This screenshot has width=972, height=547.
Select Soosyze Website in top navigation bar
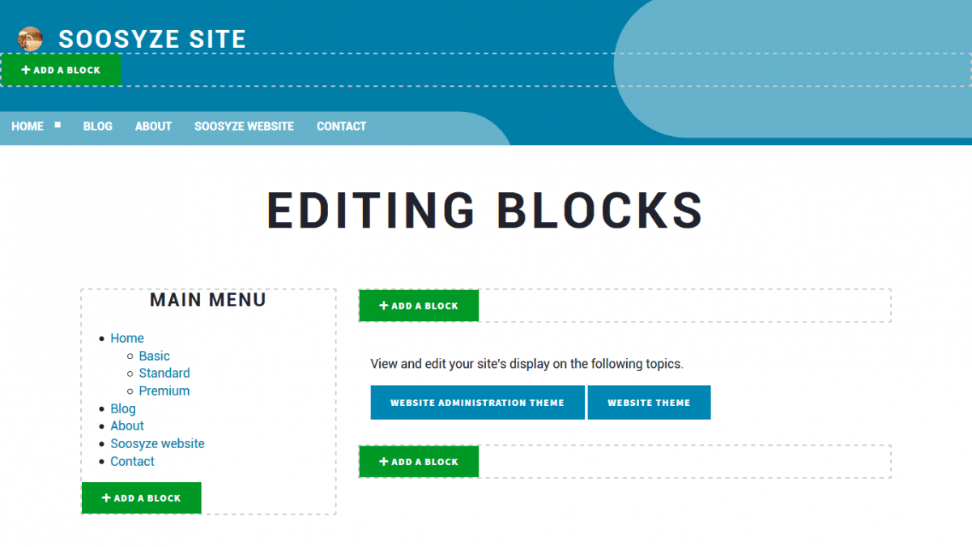pyautogui.click(x=244, y=126)
